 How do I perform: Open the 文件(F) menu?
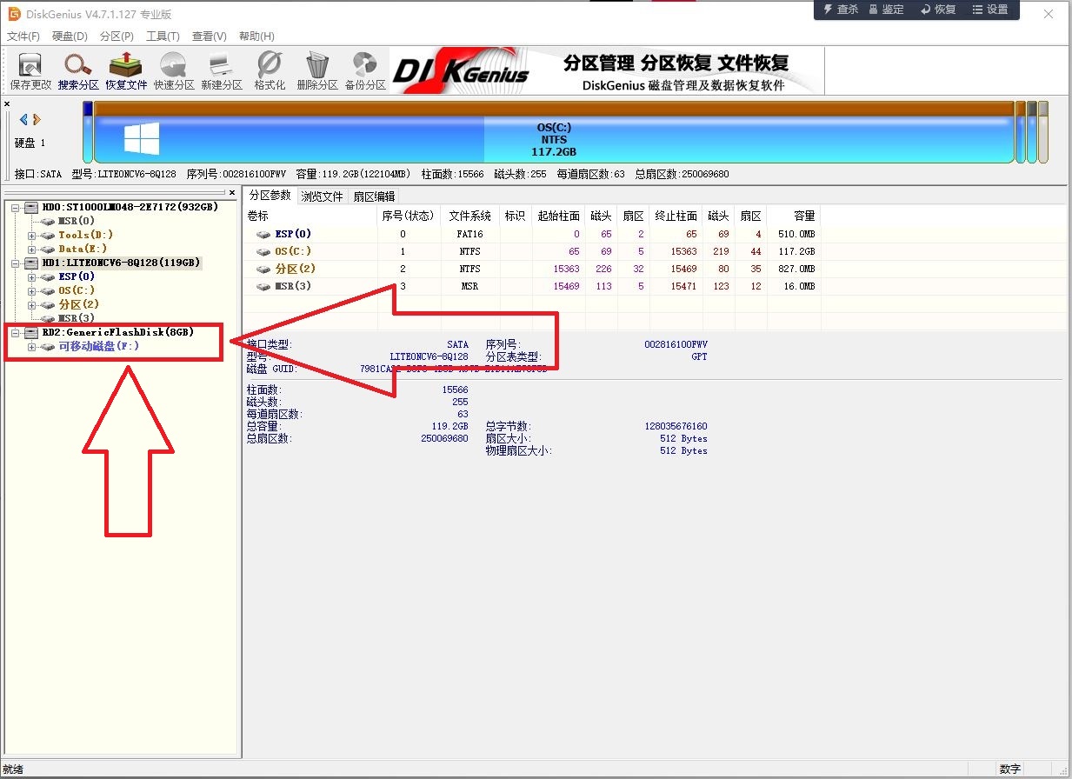[x=23, y=36]
